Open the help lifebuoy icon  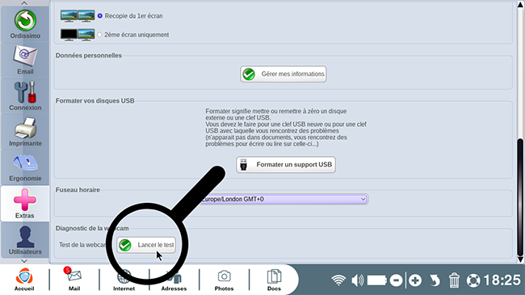coord(473,280)
